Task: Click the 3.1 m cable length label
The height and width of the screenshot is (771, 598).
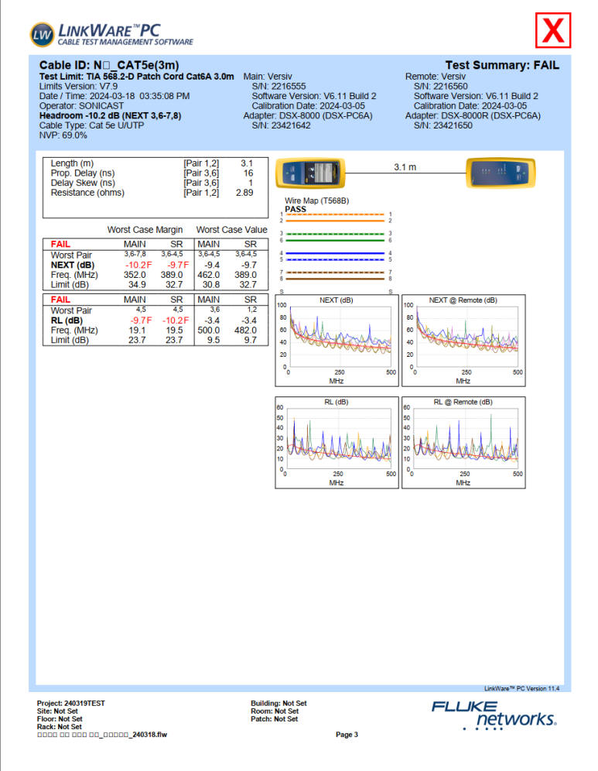Action: point(405,166)
